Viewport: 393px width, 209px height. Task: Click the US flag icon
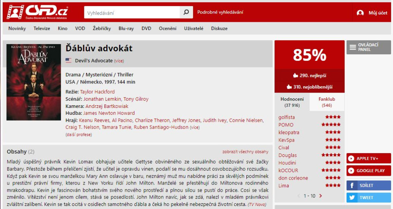(68, 60)
